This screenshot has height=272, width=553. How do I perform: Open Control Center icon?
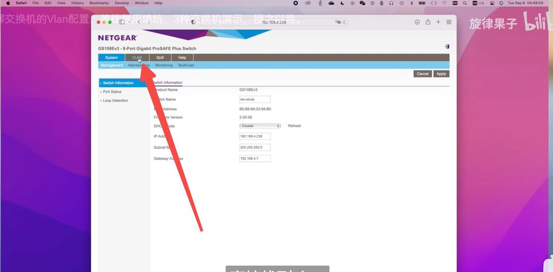(492, 3)
